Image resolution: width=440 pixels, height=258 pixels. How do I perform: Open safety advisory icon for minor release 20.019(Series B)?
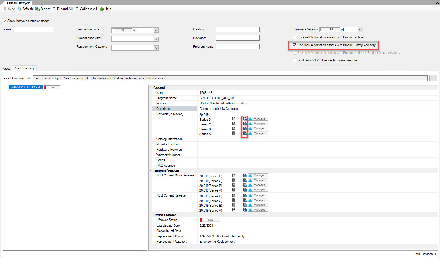pos(245,185)
